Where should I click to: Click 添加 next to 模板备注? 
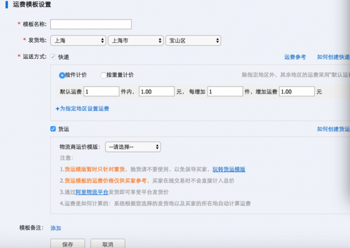(55, 228)
